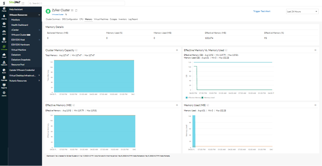Image resolution: width=322 pixels, height=166 pixels.
Task: Expand Virtual Desktop Infrastructure submenu
Action: [25, 75]
